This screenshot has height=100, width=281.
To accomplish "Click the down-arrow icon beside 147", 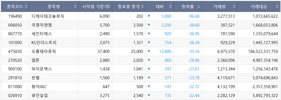I will coord(149,86).
